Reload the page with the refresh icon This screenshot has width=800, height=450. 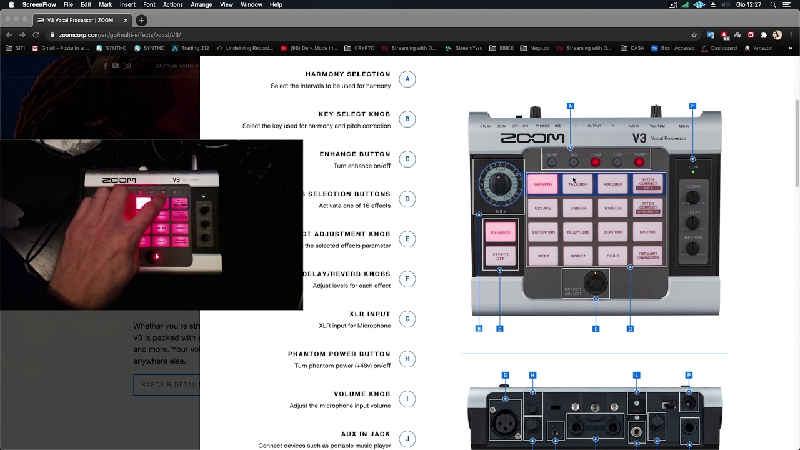(36, 35)
